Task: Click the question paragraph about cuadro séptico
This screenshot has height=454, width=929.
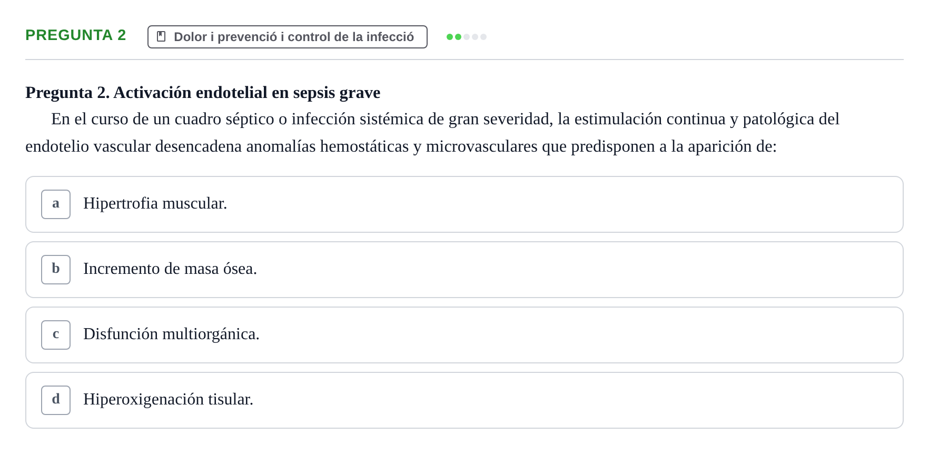Action: click(432, 133)
